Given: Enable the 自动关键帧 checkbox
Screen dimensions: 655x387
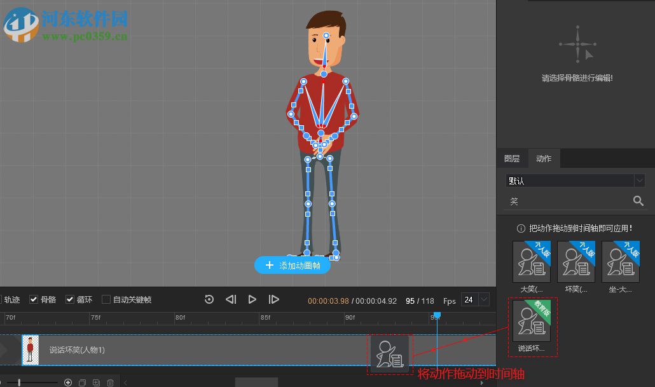Looking at the screenshot, I should coord(106,299).
